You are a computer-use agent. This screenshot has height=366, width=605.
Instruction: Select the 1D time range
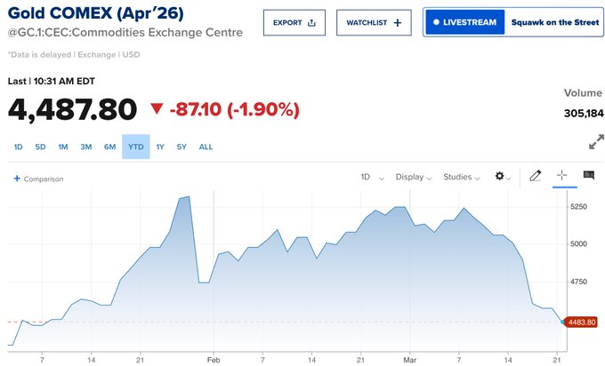[19, 147]
